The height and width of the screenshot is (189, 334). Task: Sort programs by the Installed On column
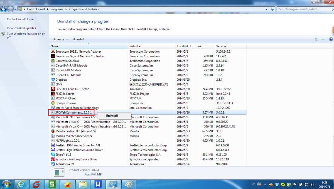[x=185, y=46]
